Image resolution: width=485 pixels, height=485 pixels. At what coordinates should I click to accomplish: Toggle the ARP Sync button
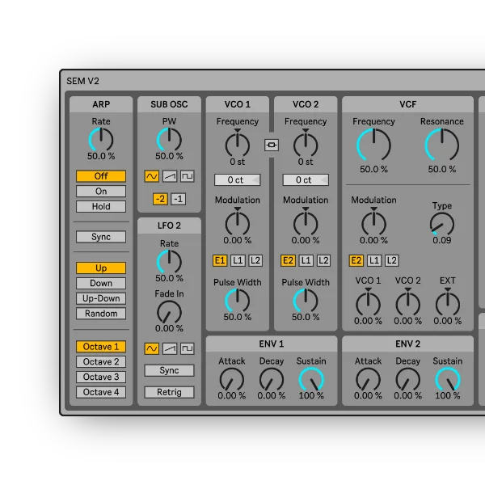pyautogui.click(x=101, y=237)
